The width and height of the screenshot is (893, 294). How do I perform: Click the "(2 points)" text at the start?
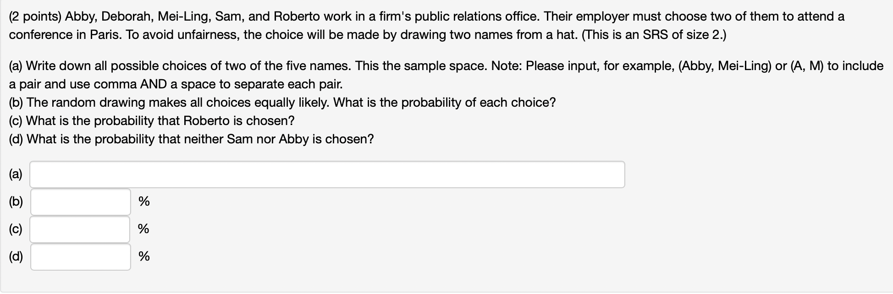coord(35,17)
